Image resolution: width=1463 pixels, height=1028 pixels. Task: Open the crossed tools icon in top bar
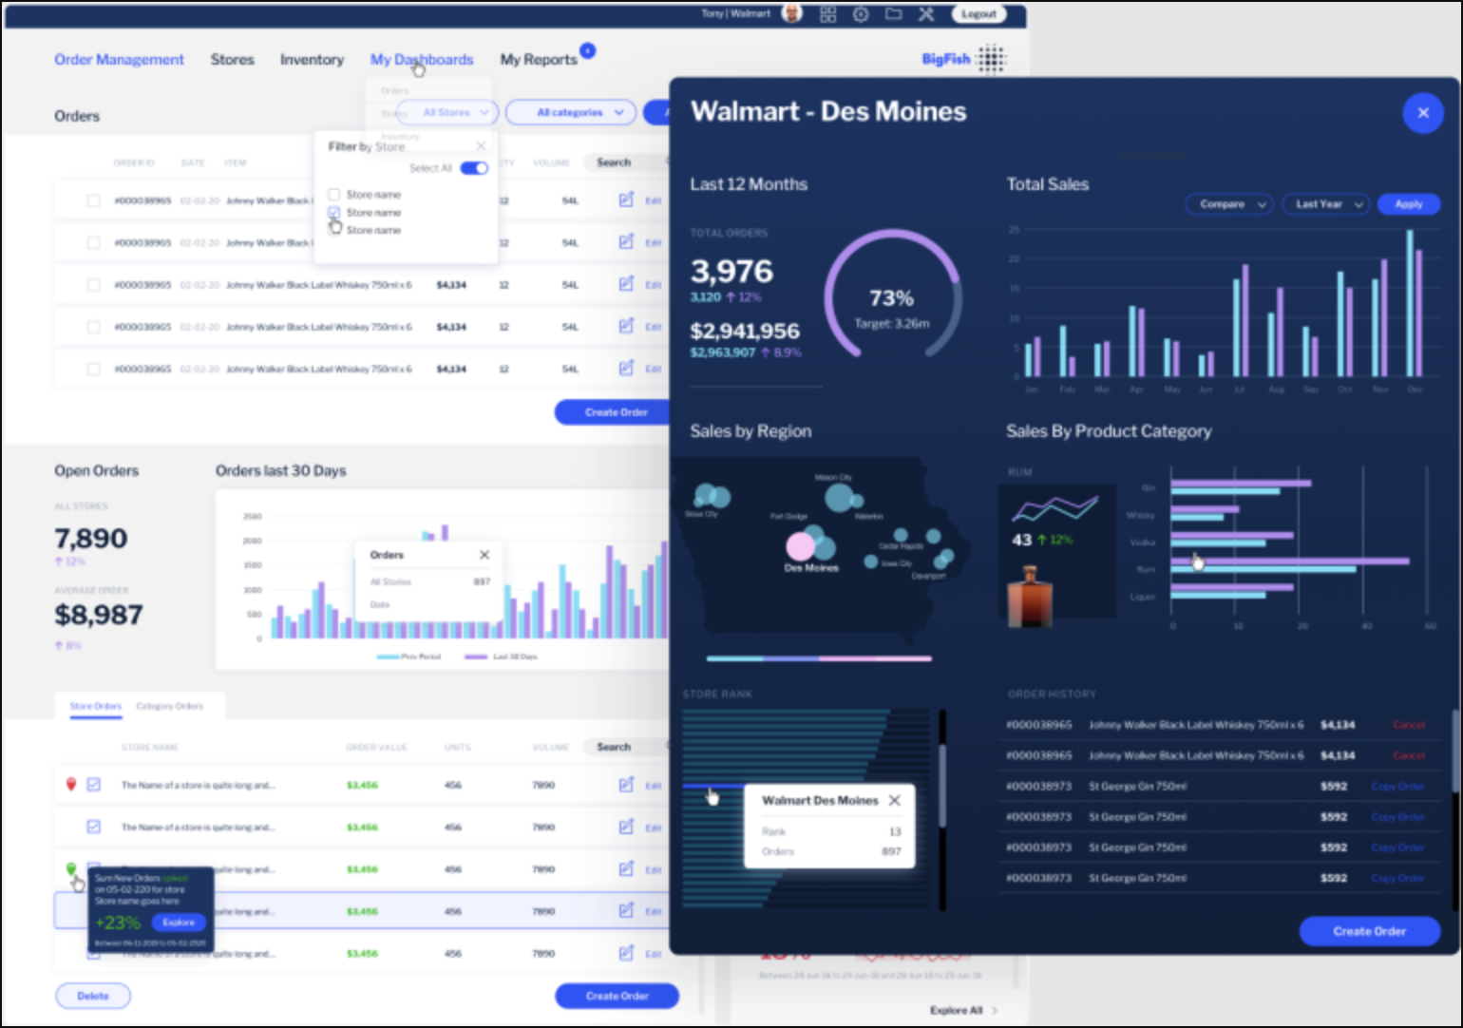click(x=926, y=14)
